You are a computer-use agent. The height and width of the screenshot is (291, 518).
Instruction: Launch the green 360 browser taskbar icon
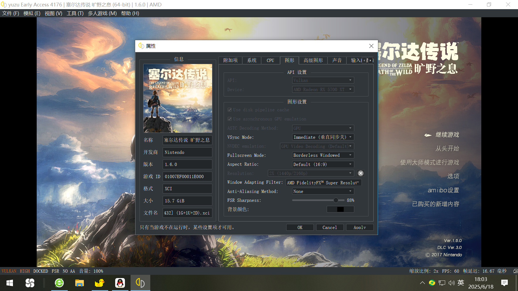click(x=59, y=283)
